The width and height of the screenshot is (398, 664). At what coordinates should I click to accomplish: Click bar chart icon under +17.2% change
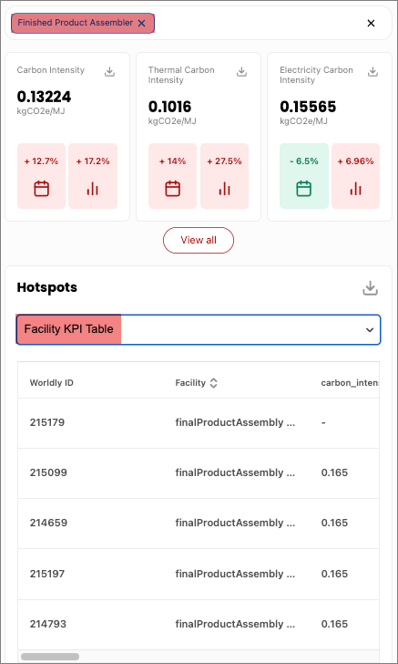tap(93, 189)
